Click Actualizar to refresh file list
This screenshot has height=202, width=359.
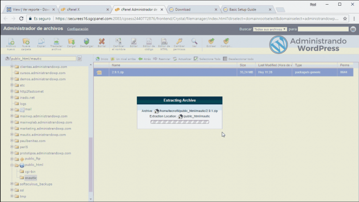click(x=182, y=59)
